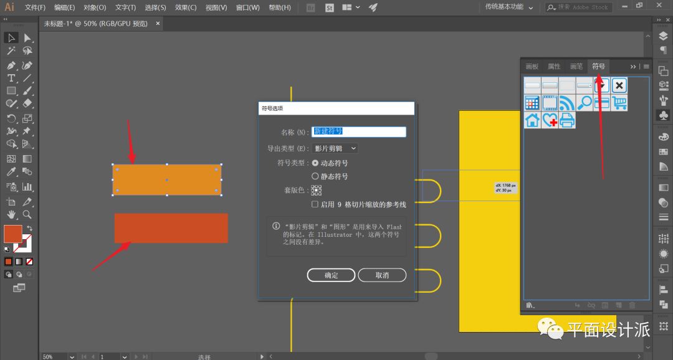Open the 传统基本功能 workspace dropdown
This screenshot has width=673, height=360.
coord(509,7)
